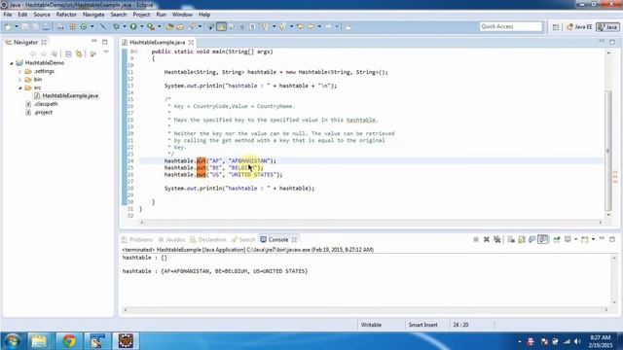Screen dimensions: 623x350
Task: Select HashtableExample.java in Navigator
Action: pos(66,95)
